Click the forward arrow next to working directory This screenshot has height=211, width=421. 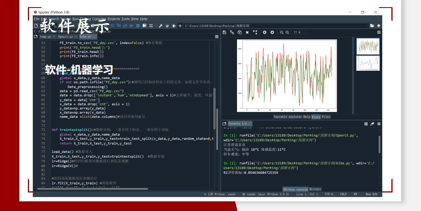[x=180, y=26]
